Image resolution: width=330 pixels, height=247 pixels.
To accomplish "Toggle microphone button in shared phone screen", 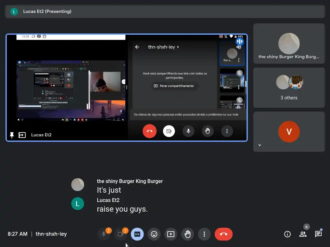I will [188, 131].
